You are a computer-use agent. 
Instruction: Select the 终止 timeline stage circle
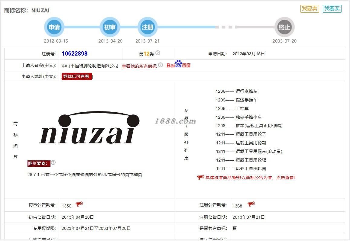284,27
